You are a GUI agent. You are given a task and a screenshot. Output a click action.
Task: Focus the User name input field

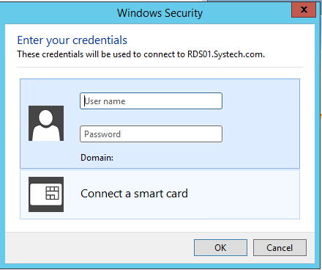click(151, 101)
